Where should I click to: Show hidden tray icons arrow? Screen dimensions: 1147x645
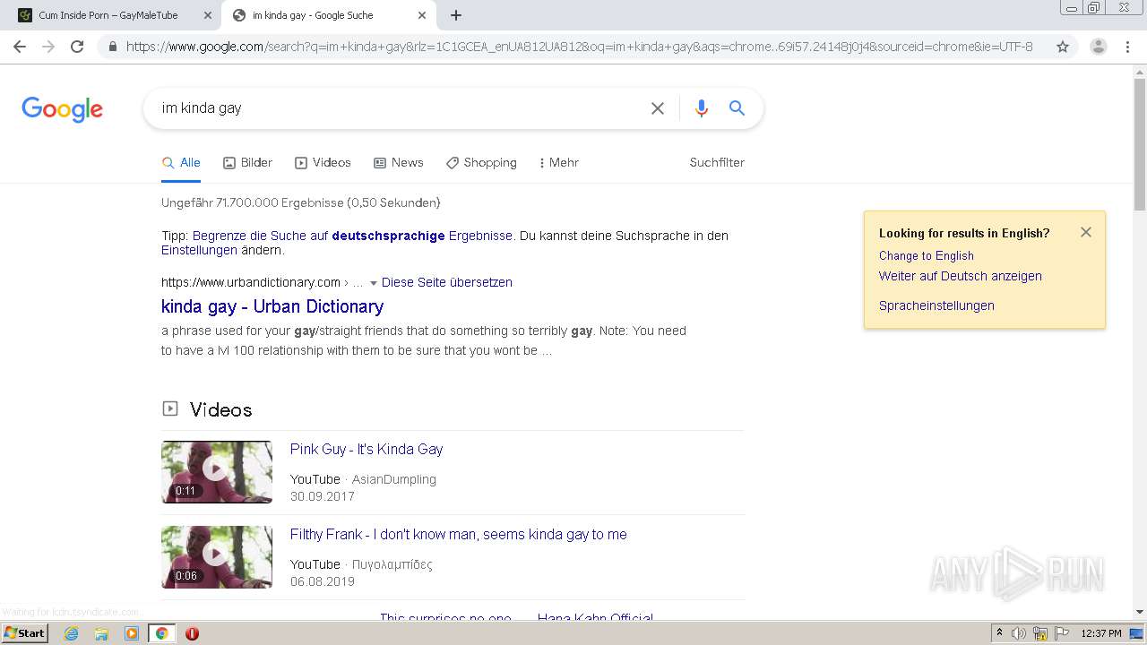tap(999, 633)
